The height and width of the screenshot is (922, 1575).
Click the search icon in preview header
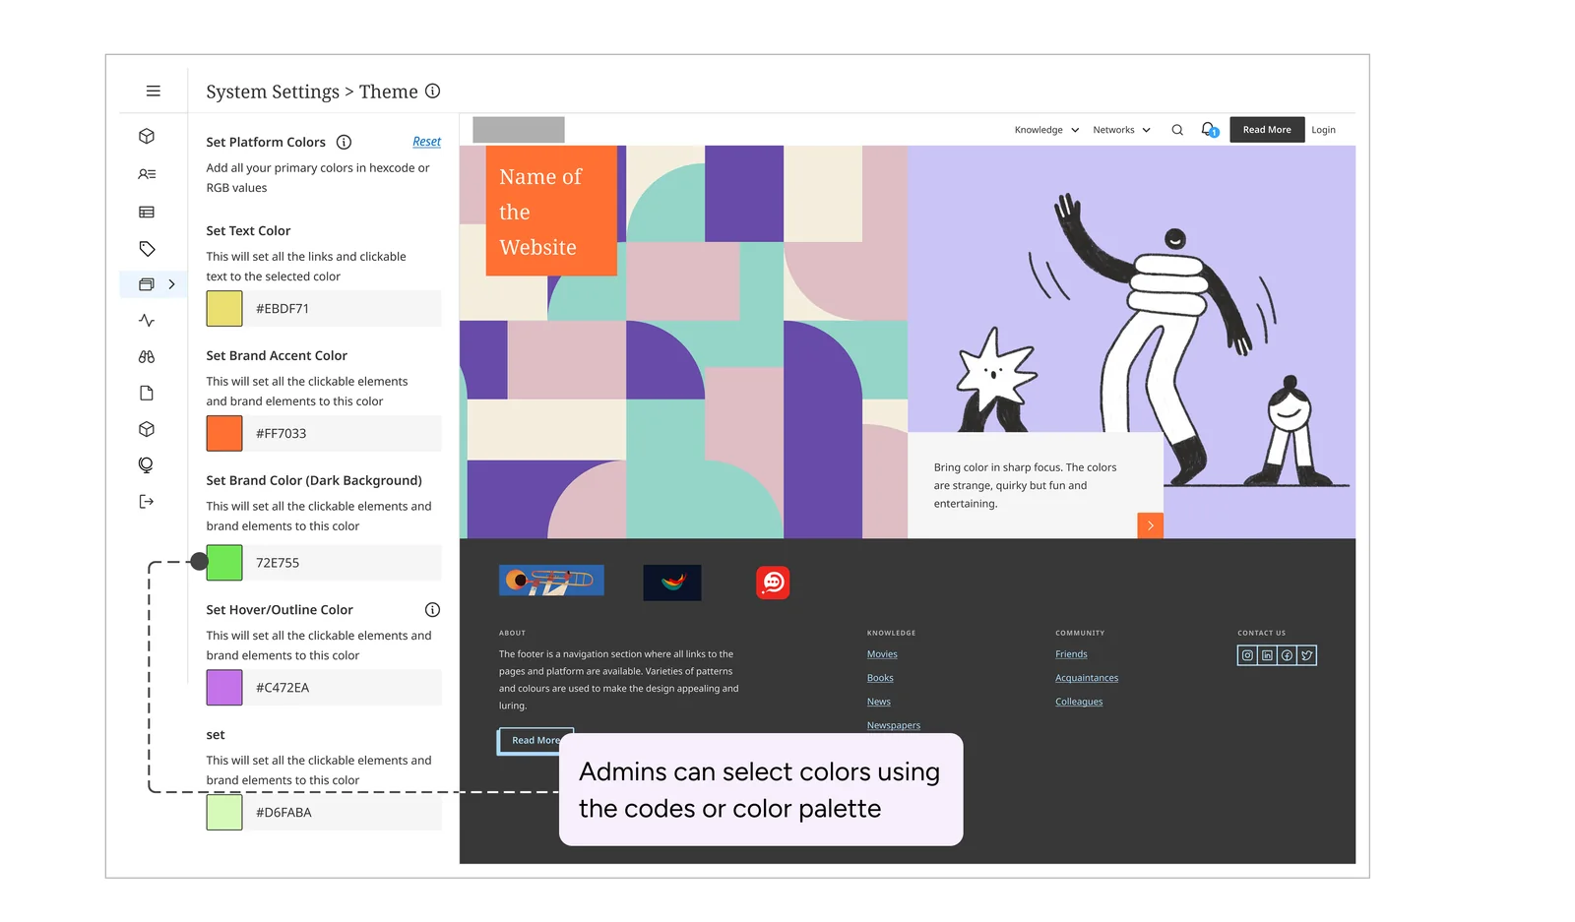(x=1177, y=130)
